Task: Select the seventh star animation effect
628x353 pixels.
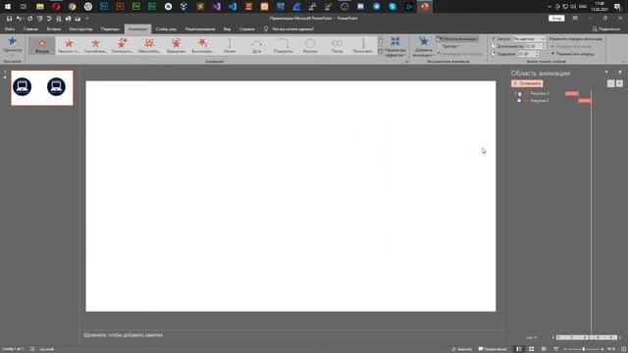Action: click(x=203, y=45)
